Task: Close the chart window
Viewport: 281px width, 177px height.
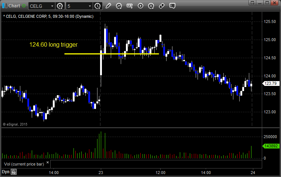Action: 274,3
